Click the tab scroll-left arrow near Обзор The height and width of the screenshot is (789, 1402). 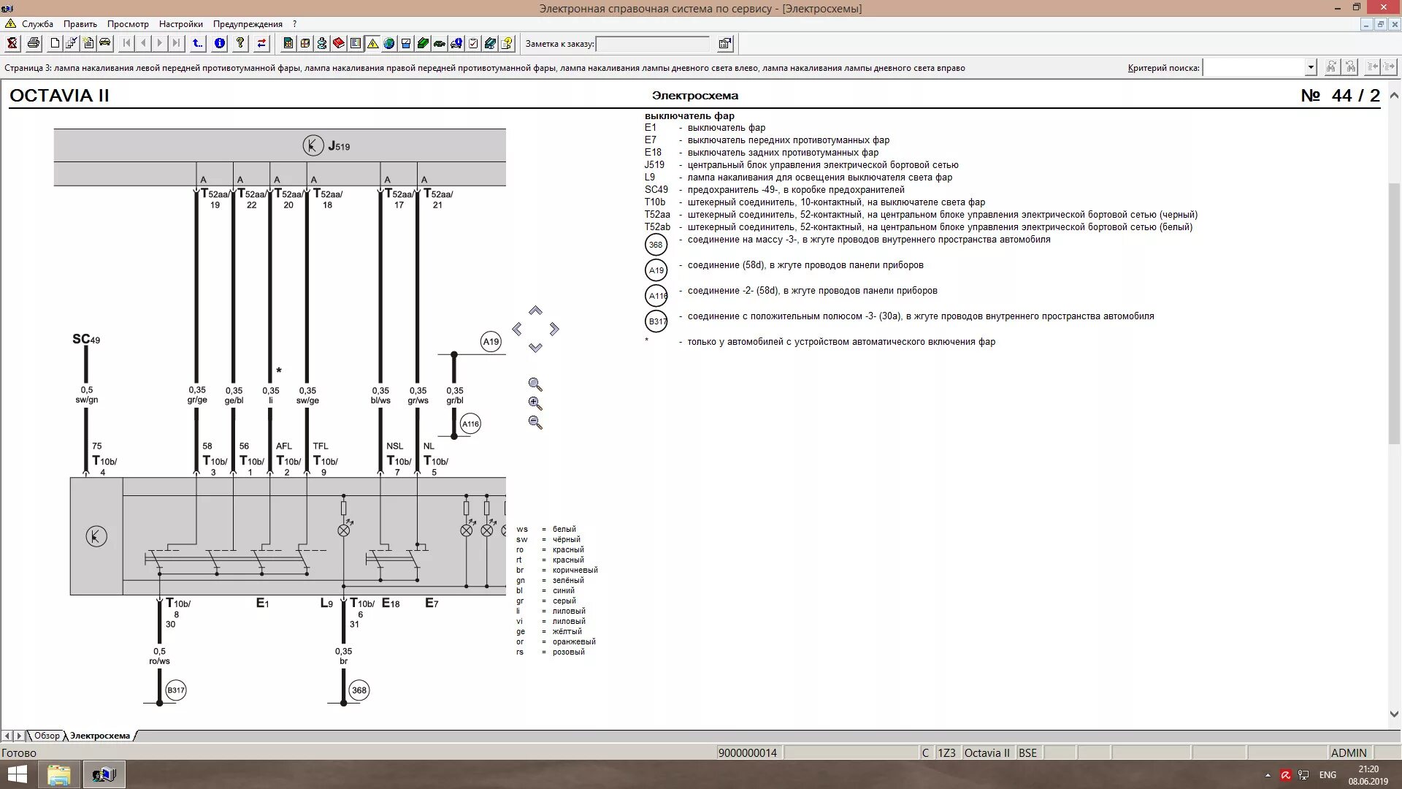7,736
